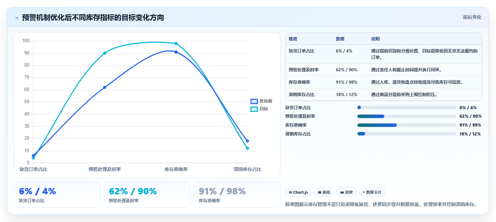Click the 优化前 data point at 滞销库存占比
This screenshot has height=222, width=496.
coord(247,141)
